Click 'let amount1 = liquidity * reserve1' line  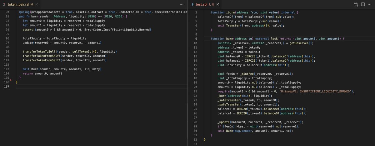64,25
